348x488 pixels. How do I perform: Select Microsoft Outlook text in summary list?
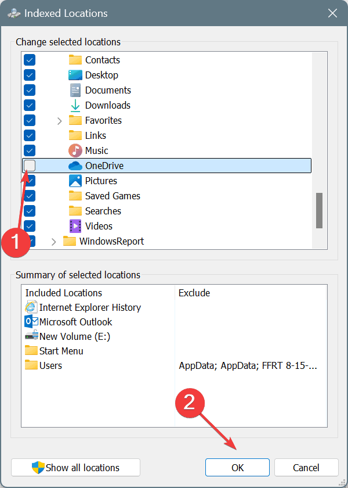[76, 321]
